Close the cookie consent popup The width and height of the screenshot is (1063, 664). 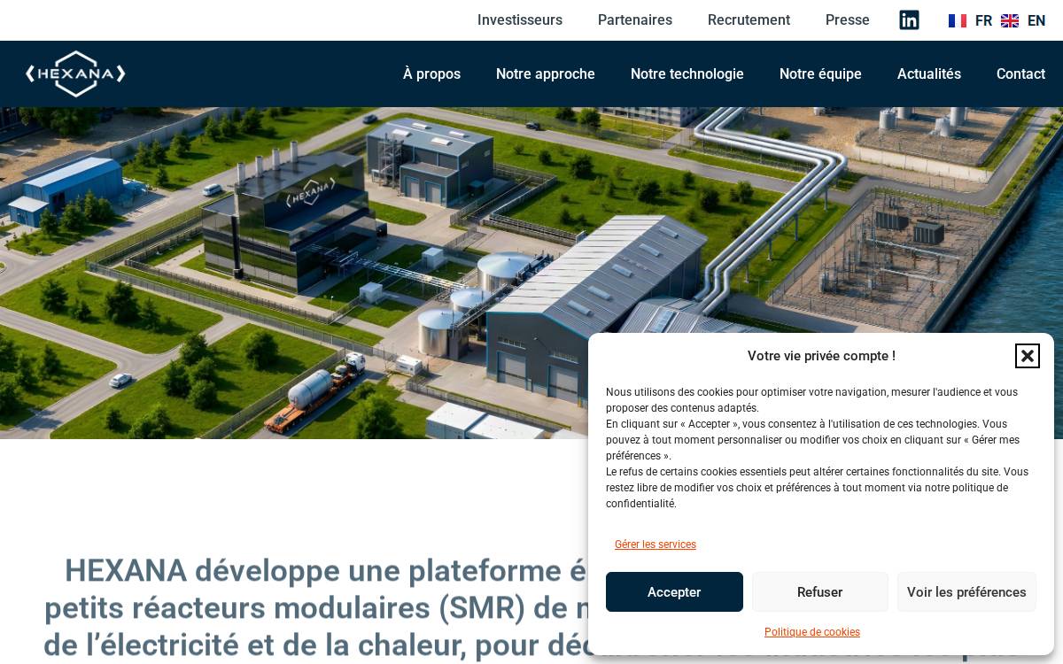tap(1028, 356)
